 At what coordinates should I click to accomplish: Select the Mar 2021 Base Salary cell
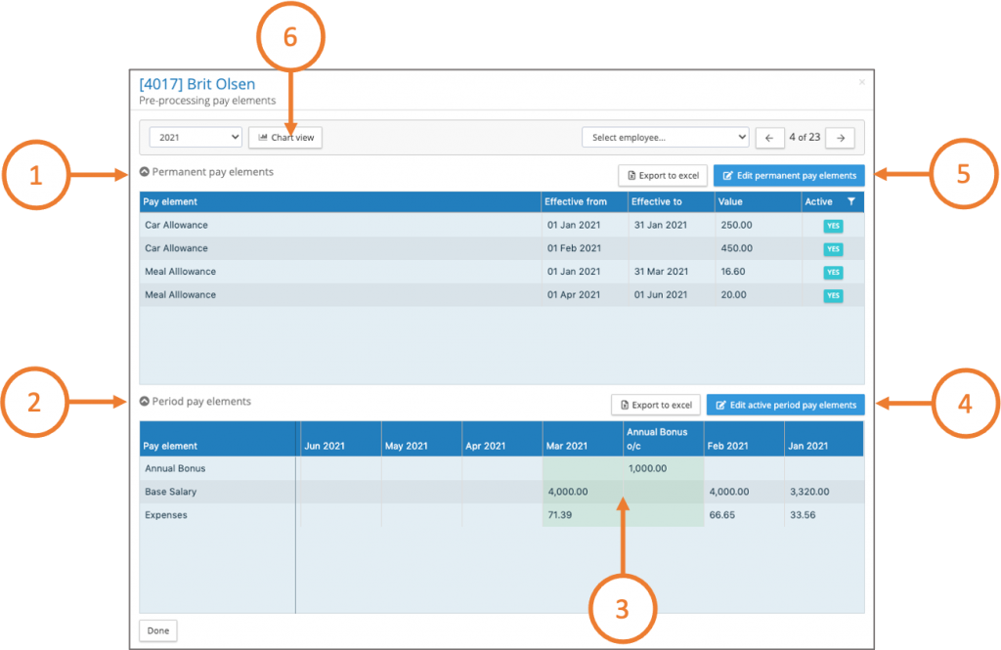pos(582,492)
